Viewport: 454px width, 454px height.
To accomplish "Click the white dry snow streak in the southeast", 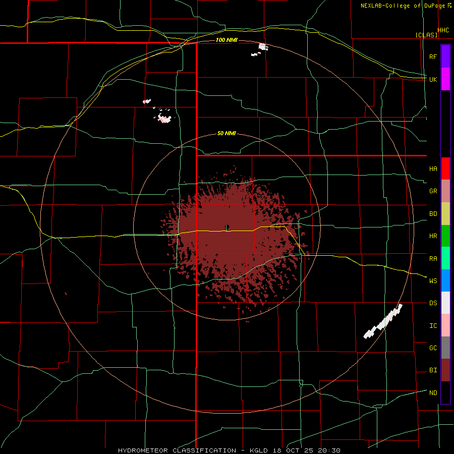I will point(383,321).
